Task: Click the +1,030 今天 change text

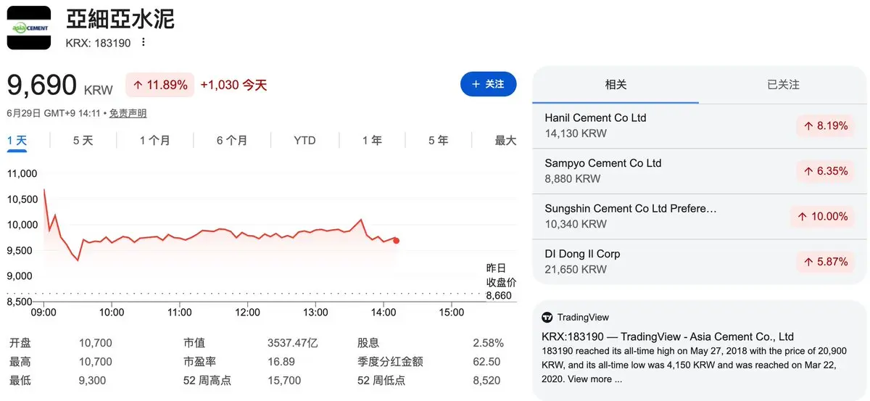Action: click(233, 85)
